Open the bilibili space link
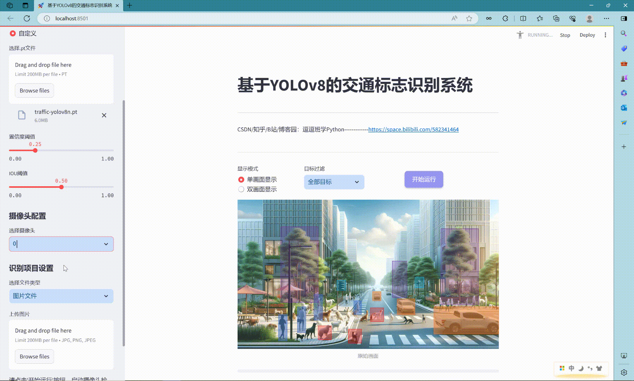The width and height of the screenshot is (634, 381). point(413,129)
